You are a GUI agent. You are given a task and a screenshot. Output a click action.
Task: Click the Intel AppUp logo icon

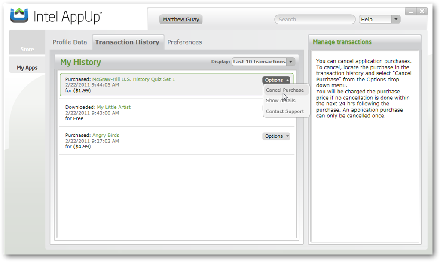19,15
